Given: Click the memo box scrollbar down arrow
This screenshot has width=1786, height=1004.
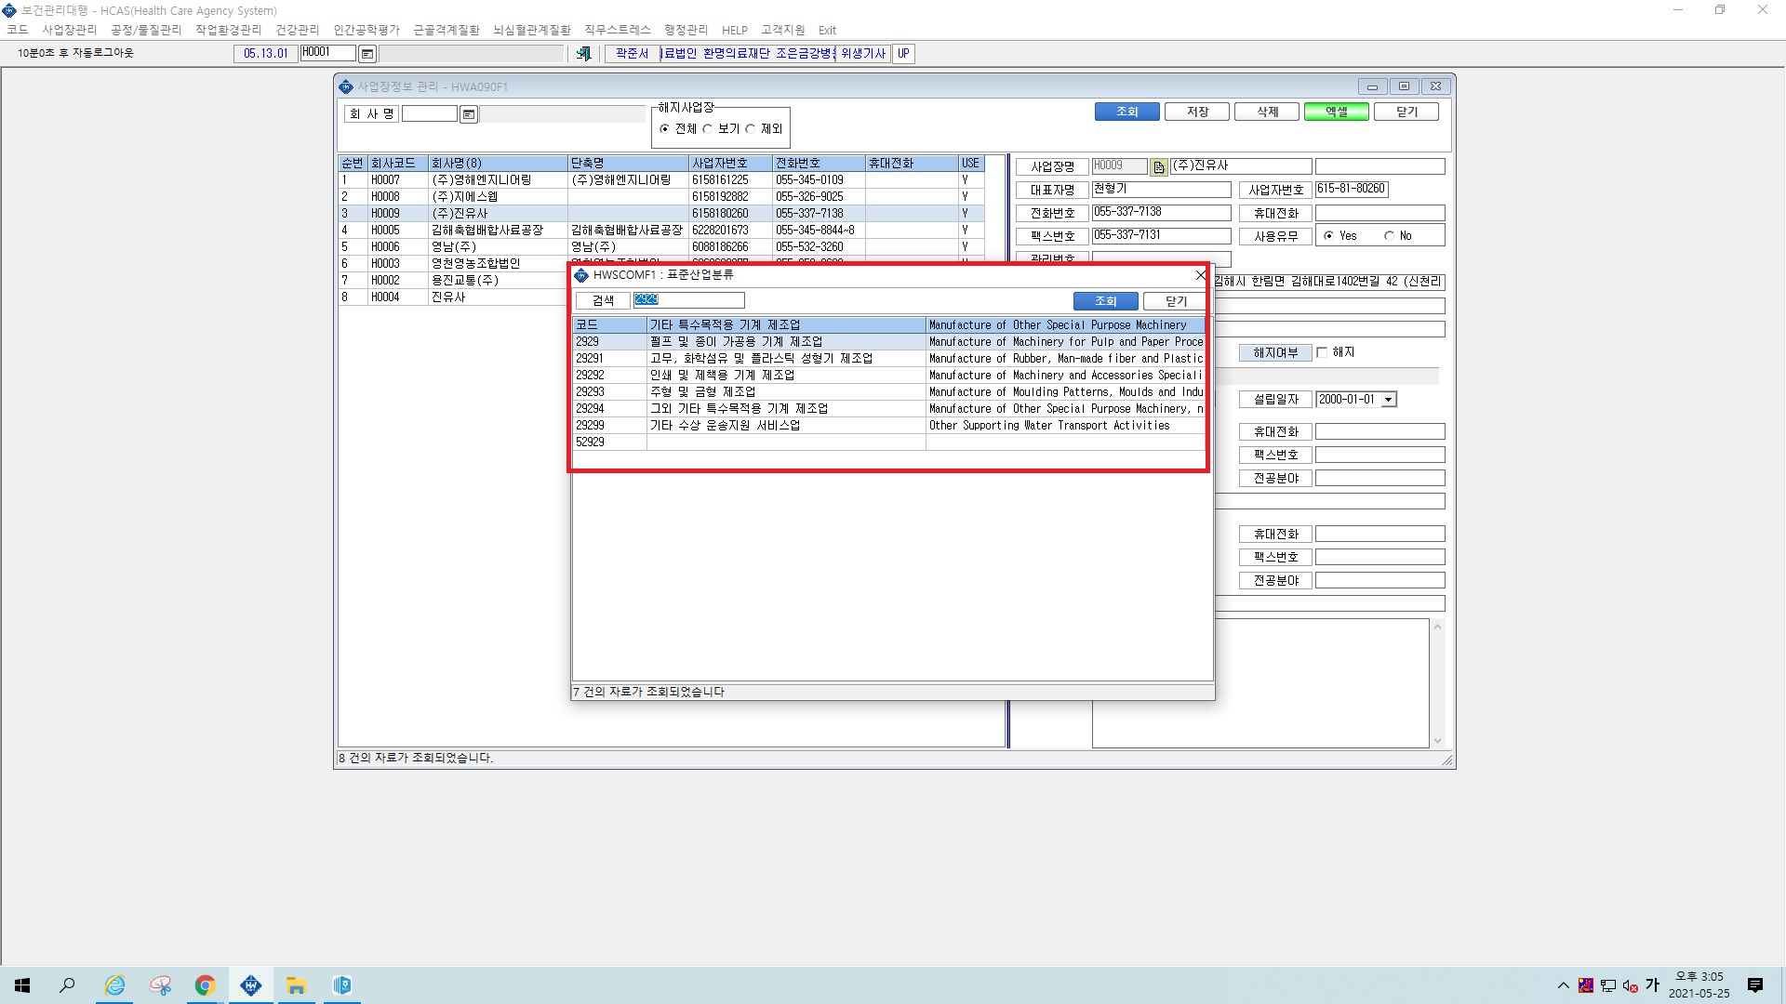Looking at the screenshot, I should pyautogui.click(x=1437, y=741).
